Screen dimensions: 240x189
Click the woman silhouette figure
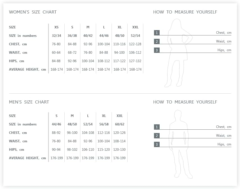pyautogui.click(x=178, y=53)
